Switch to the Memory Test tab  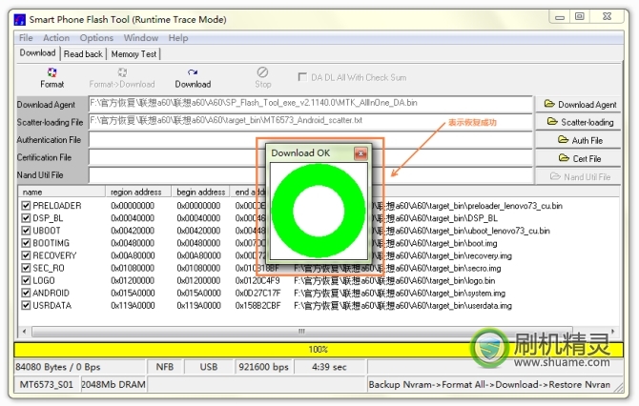134,54
